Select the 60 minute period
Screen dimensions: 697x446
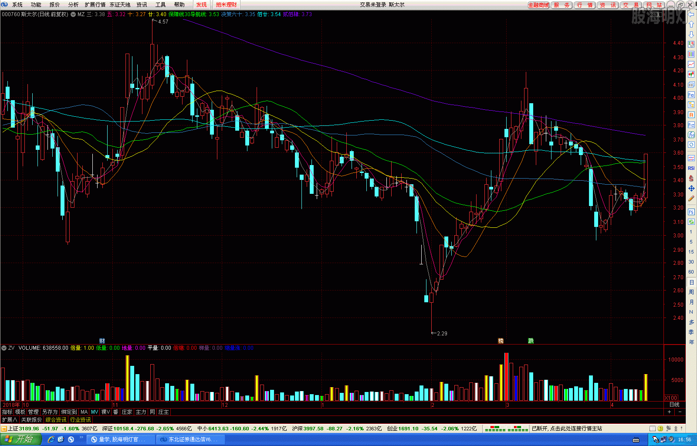(691, 272)
